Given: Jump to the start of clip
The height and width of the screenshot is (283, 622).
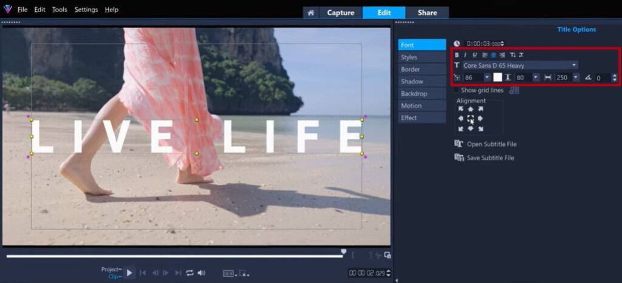Looking at the screenshot, I should pyautogui.click(x=143, y=273).
